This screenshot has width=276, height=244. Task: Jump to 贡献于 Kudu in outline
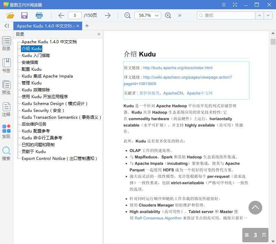point(34,152)
